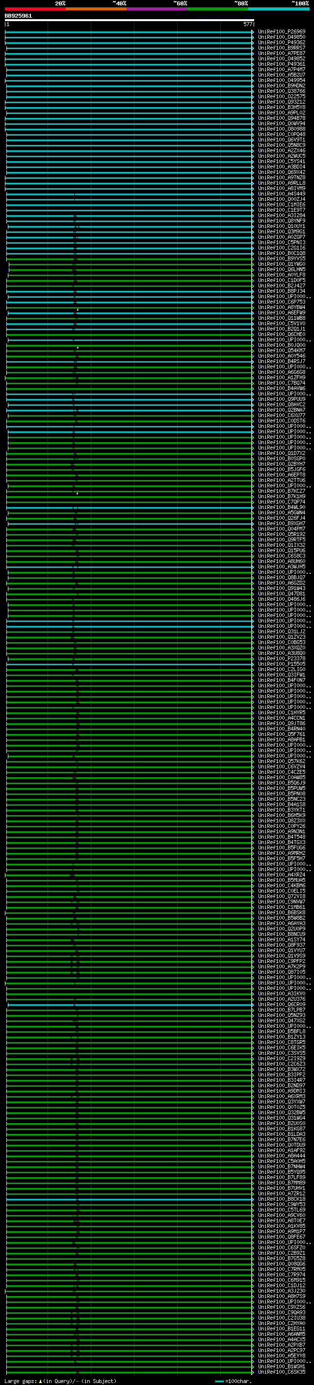Open hit UniRef100_C5PNI3
The height and width of the screenshot is (1385, 314).
tap(282, 243)
